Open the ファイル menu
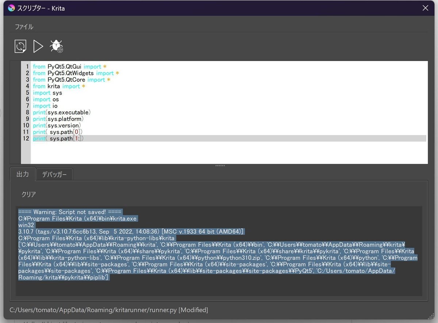Screen dimensions: 438x323 pyautogui.click(x=24, y=27)
